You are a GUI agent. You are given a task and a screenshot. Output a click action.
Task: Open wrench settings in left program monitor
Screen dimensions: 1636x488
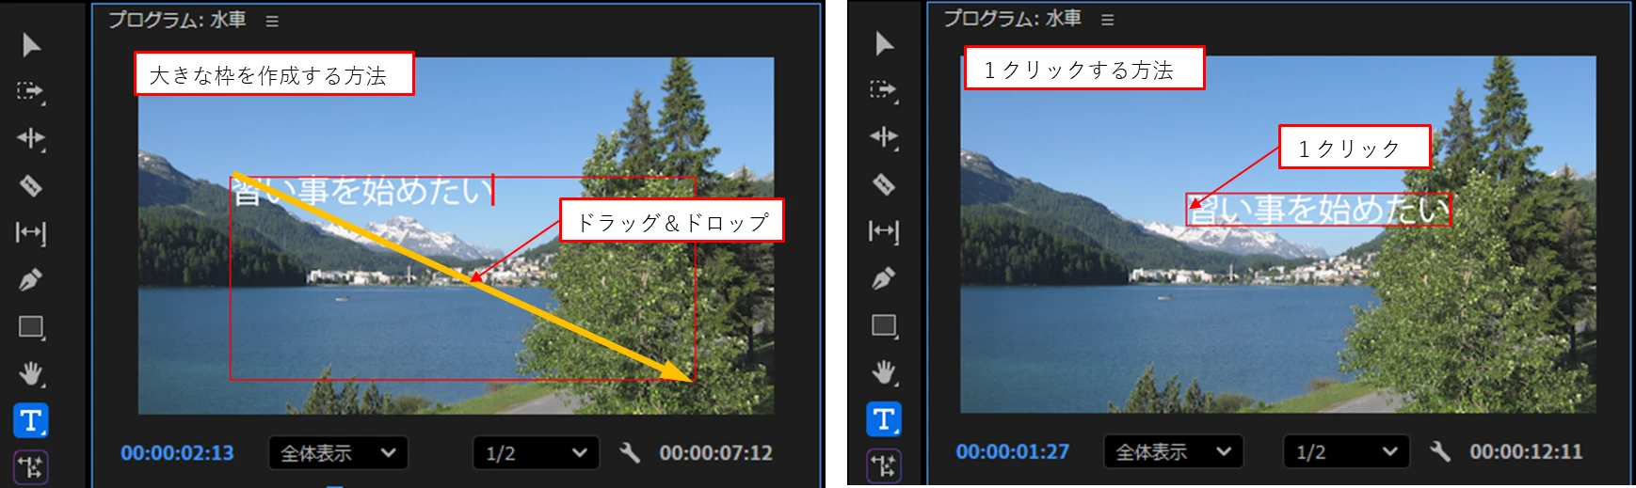[630, 453]
